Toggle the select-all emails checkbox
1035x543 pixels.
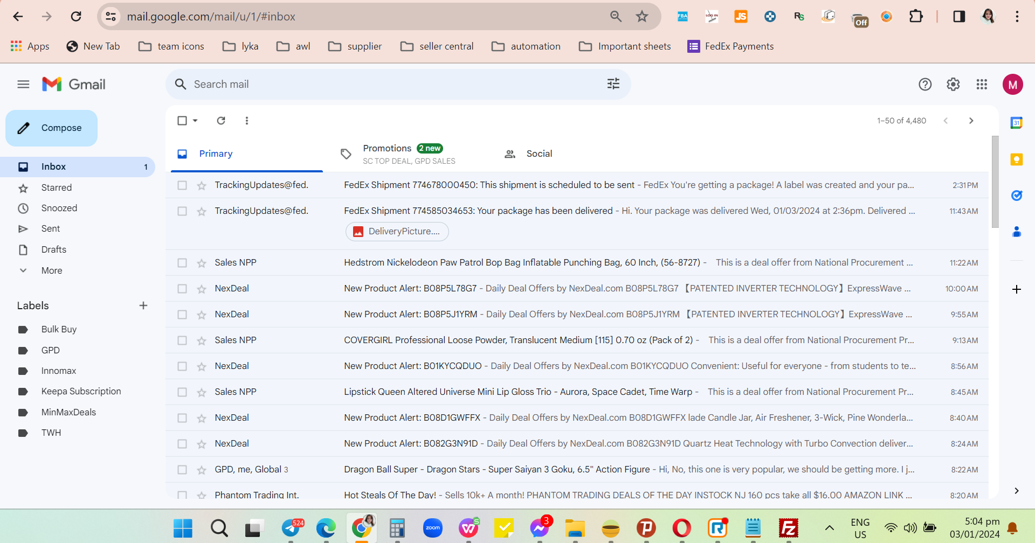point(182,121)
